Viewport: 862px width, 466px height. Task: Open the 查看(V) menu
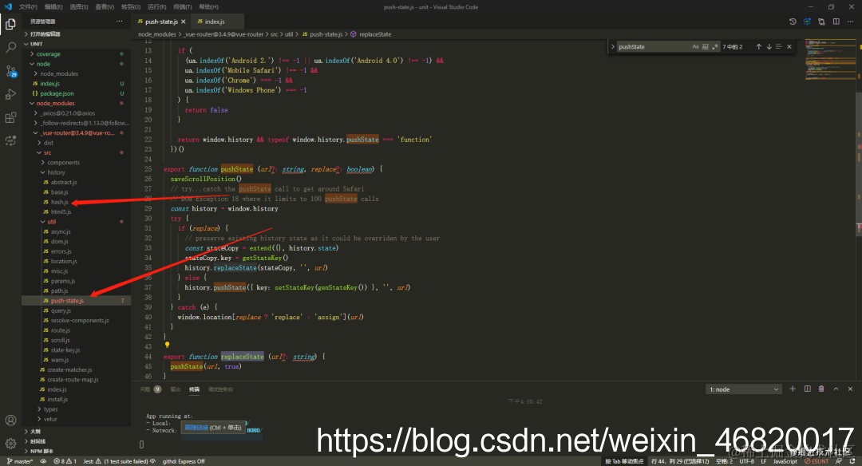coord(105,7)
